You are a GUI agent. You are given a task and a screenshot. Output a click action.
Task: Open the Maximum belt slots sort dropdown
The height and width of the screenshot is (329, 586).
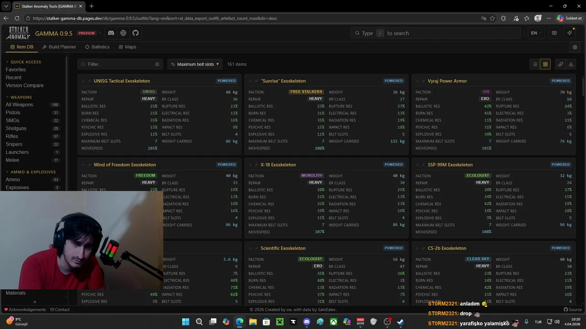(x=195, y=64)
